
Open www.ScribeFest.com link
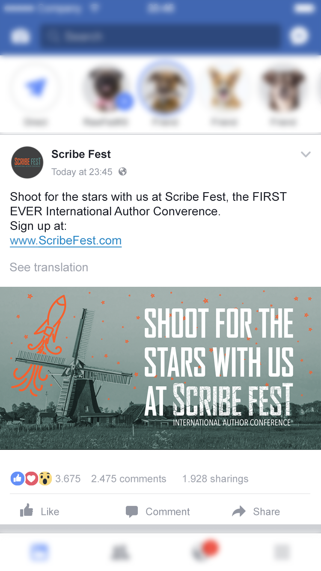pyautogui.click(x=66, y=241)
